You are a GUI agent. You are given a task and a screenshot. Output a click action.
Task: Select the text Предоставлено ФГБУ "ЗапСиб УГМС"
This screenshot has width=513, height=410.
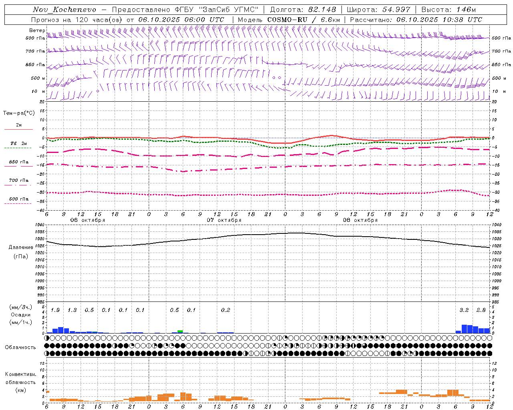coord(186,10)
